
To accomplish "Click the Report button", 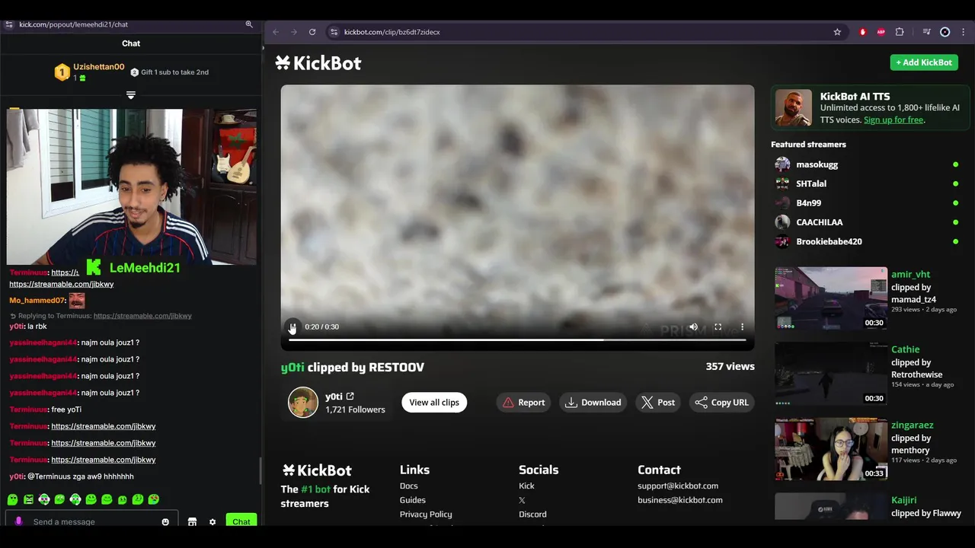I will [524, 403].
